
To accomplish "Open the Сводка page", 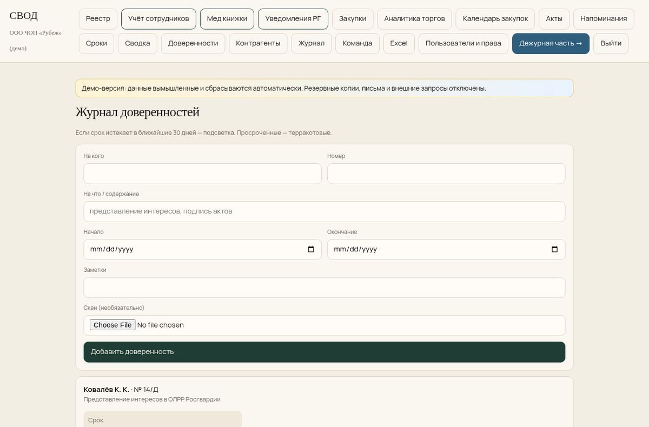I will coord(137,43).
